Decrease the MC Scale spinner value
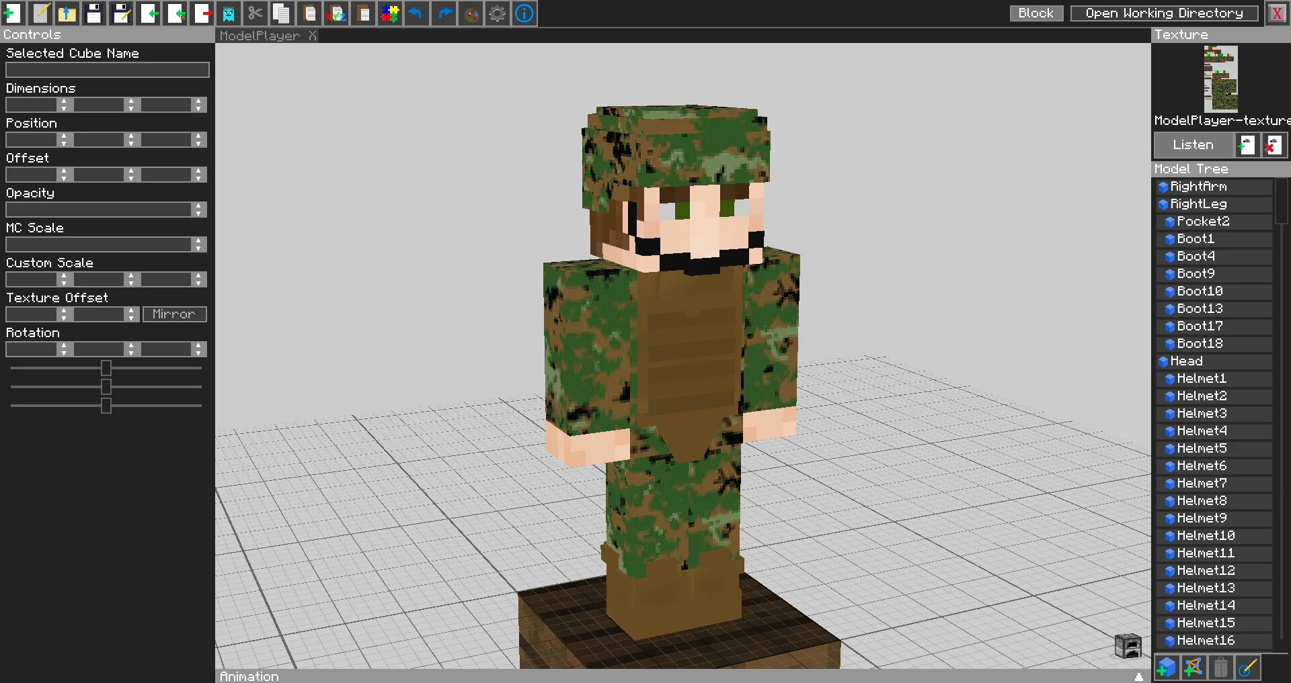The height and width of the screenshot is (683, 1291). (x=198, y=248)
